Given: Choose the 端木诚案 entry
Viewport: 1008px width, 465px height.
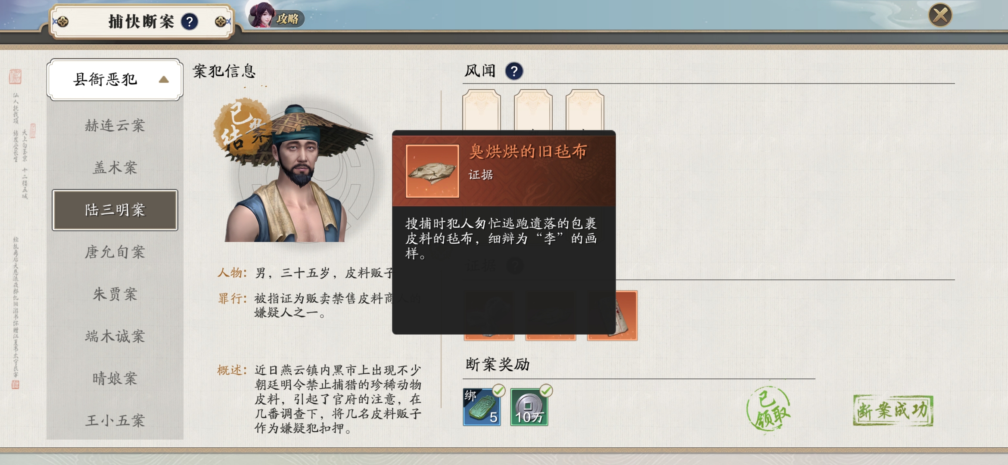Looking at the screenshot, I should tap(115, 336).
